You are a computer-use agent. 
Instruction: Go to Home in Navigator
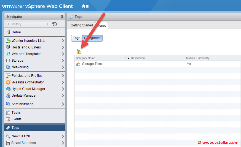[x=16, y=32]
